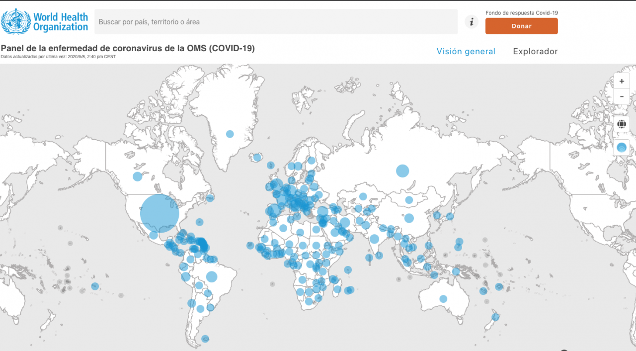Screen dimensions: 636x351
Task: Select the New Zealand case bubble
Action: point(495,317)
